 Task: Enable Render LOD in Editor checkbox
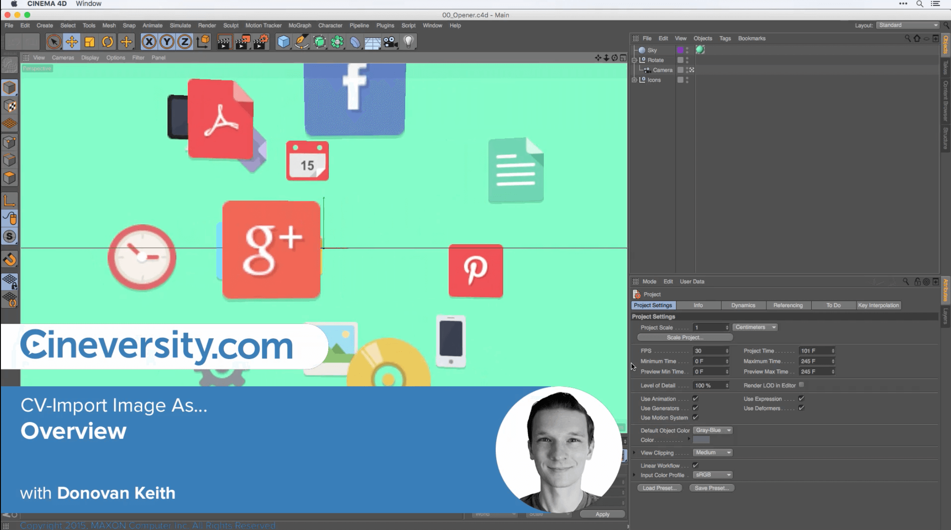tap(801, 385)
